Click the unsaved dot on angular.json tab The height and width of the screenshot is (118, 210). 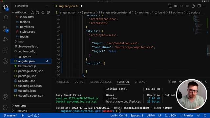[81, 6]
